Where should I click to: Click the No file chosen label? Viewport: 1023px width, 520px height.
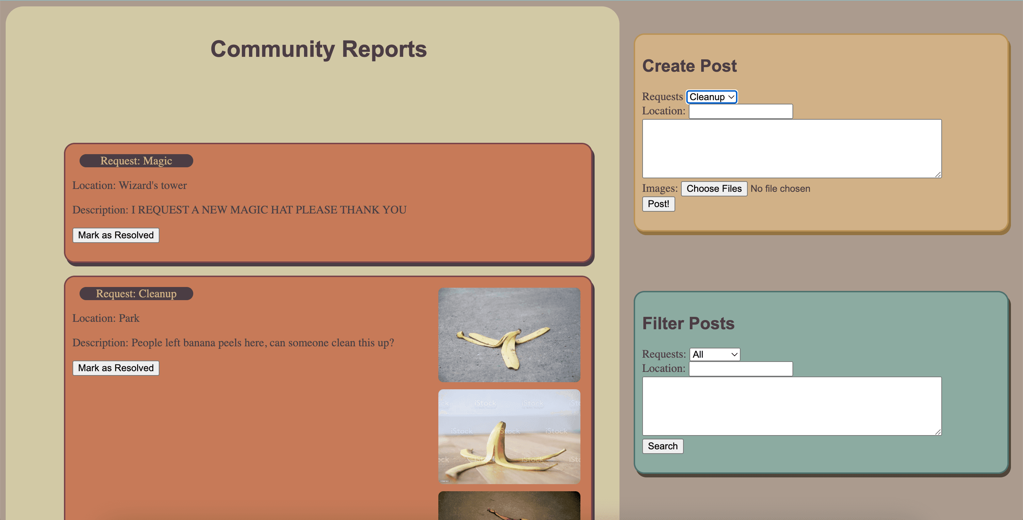click(x=780, y=189)
